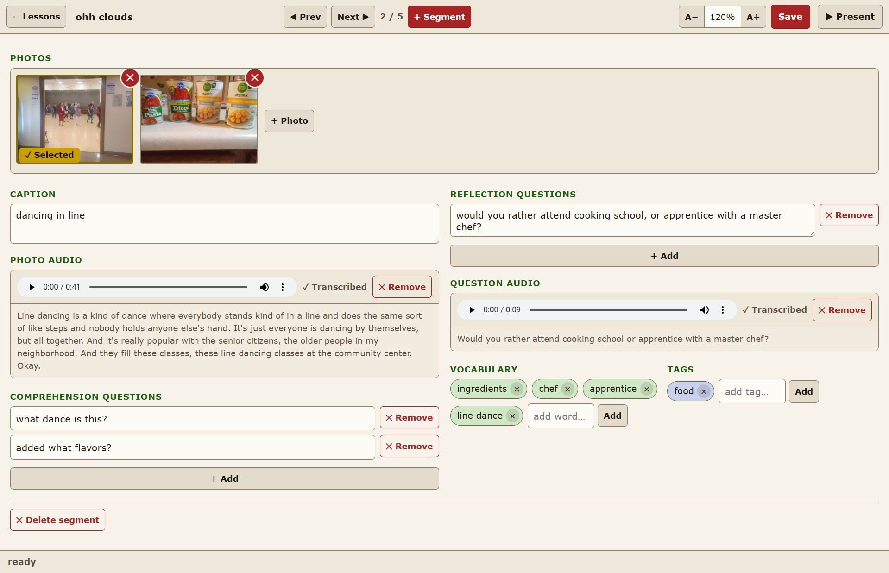The image size is (889, 573).
Task: Mute the photo audio player
Action: (x=265, y=287)
